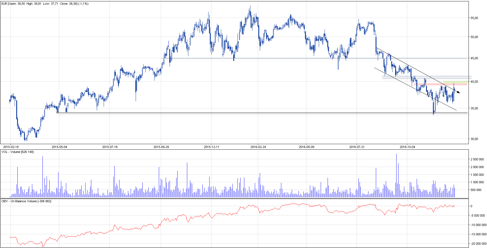Select the thick horizontal support line above 2015-07-16
The height and width of the screenshot is (248, 487).
(x=110, y=113)
